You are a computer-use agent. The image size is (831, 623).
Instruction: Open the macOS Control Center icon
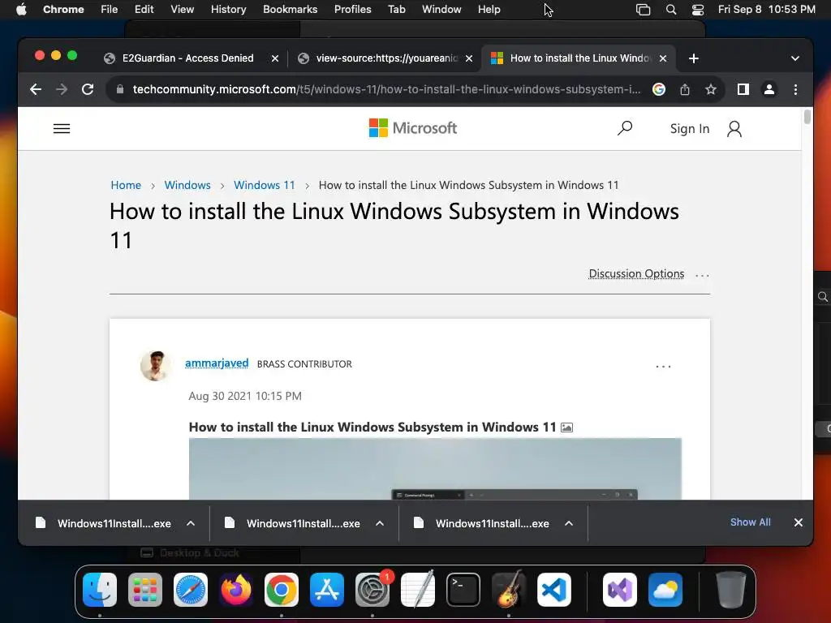click(698, 10)
